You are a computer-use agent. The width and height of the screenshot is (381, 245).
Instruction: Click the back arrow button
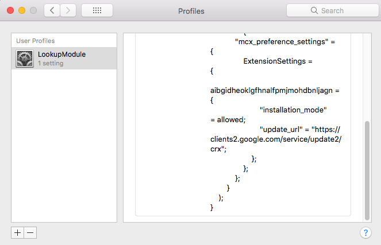point(52,10)
